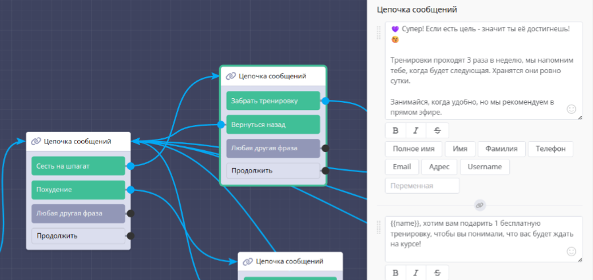
Task: Insert the "Email" variable
Action: pyautogui.click(x=401, y=167)
